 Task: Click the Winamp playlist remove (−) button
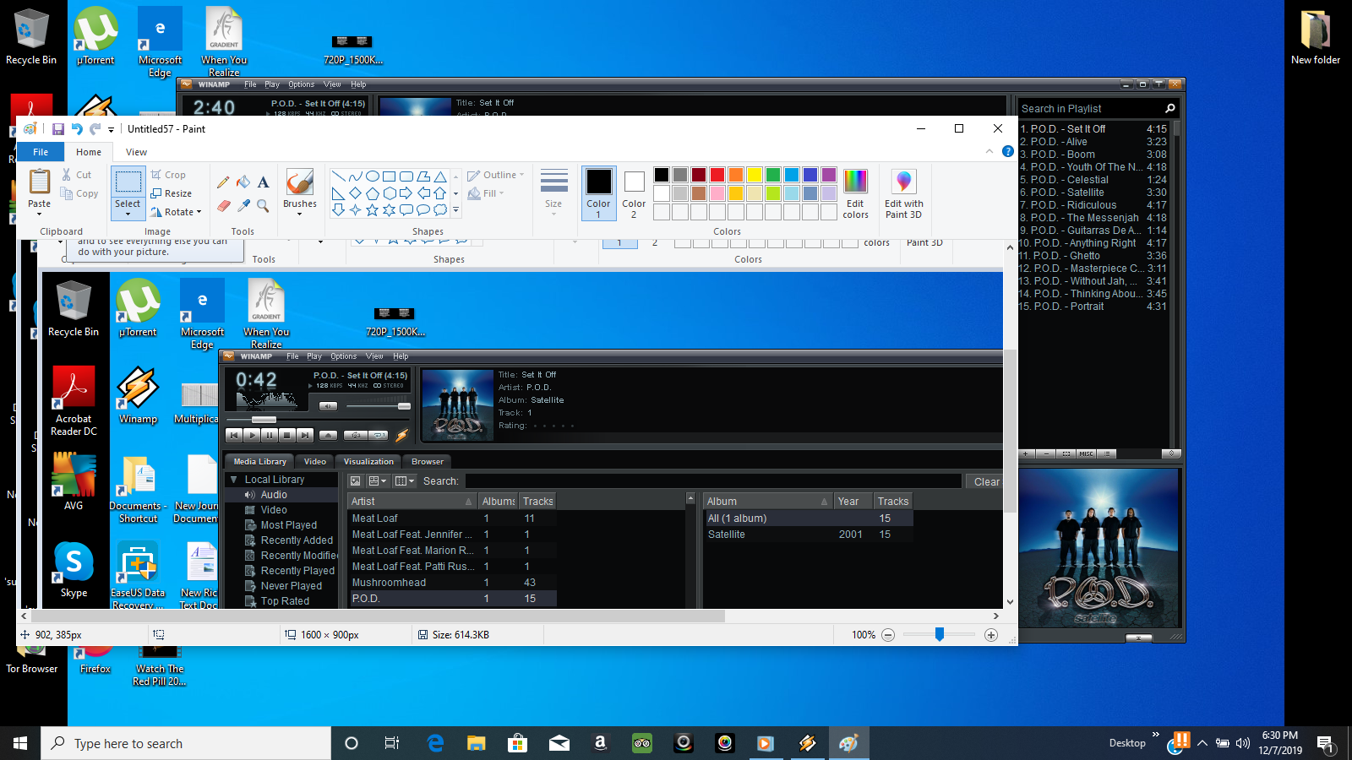tap(1046, 453)
